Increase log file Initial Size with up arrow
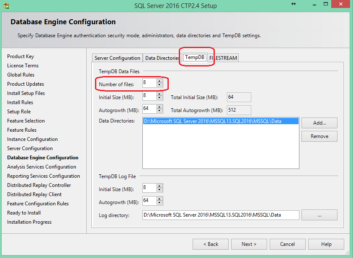Viewport: 353px width, 258px height. [x=160, y=186]
